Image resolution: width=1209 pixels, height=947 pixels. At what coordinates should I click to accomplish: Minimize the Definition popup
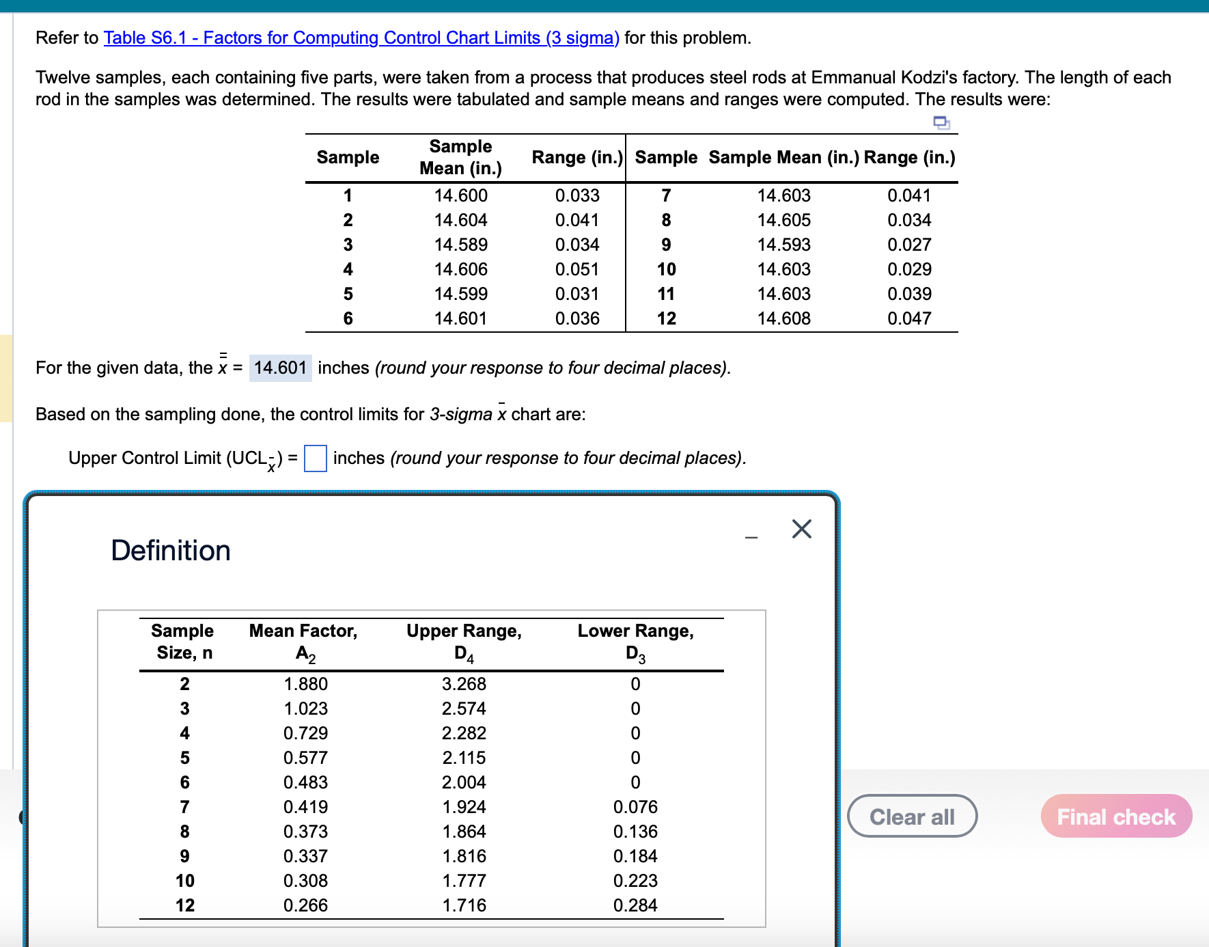pos(751,537)
